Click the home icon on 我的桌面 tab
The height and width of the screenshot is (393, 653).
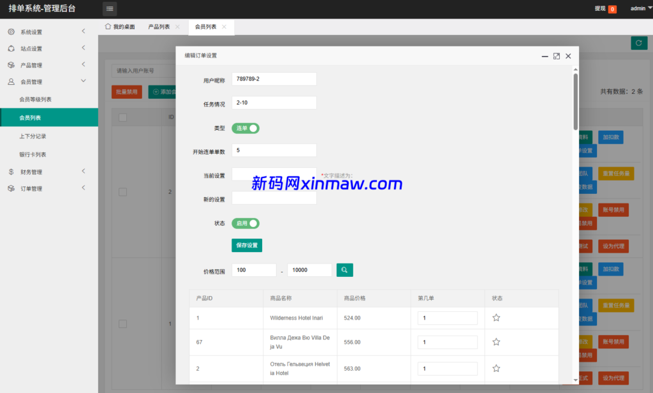point(108,27)
